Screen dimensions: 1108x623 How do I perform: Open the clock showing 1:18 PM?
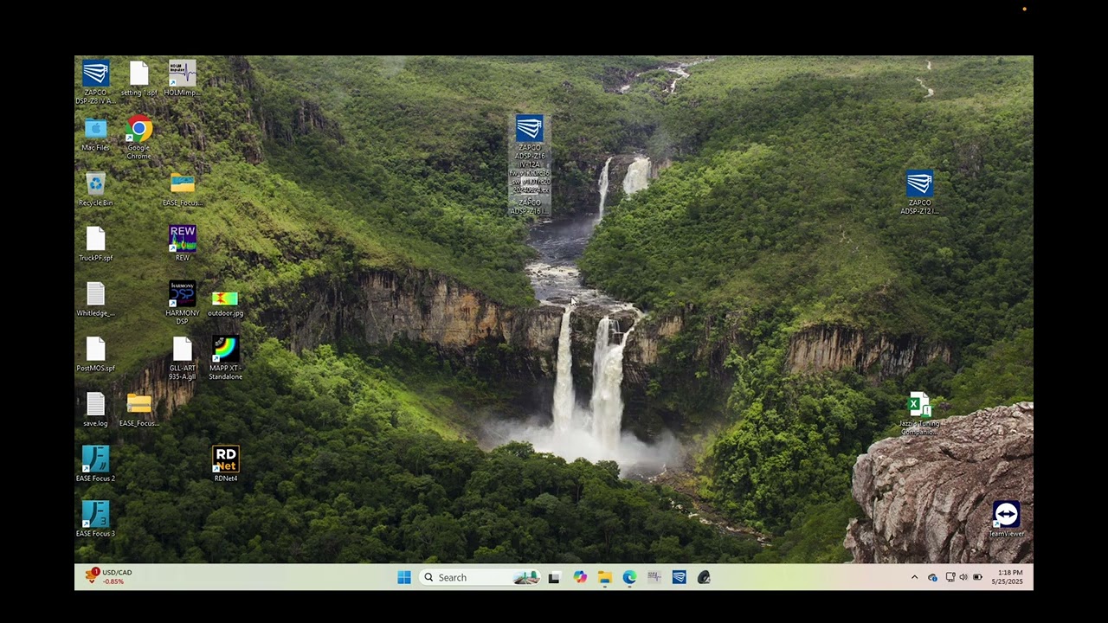point(1008,577)
